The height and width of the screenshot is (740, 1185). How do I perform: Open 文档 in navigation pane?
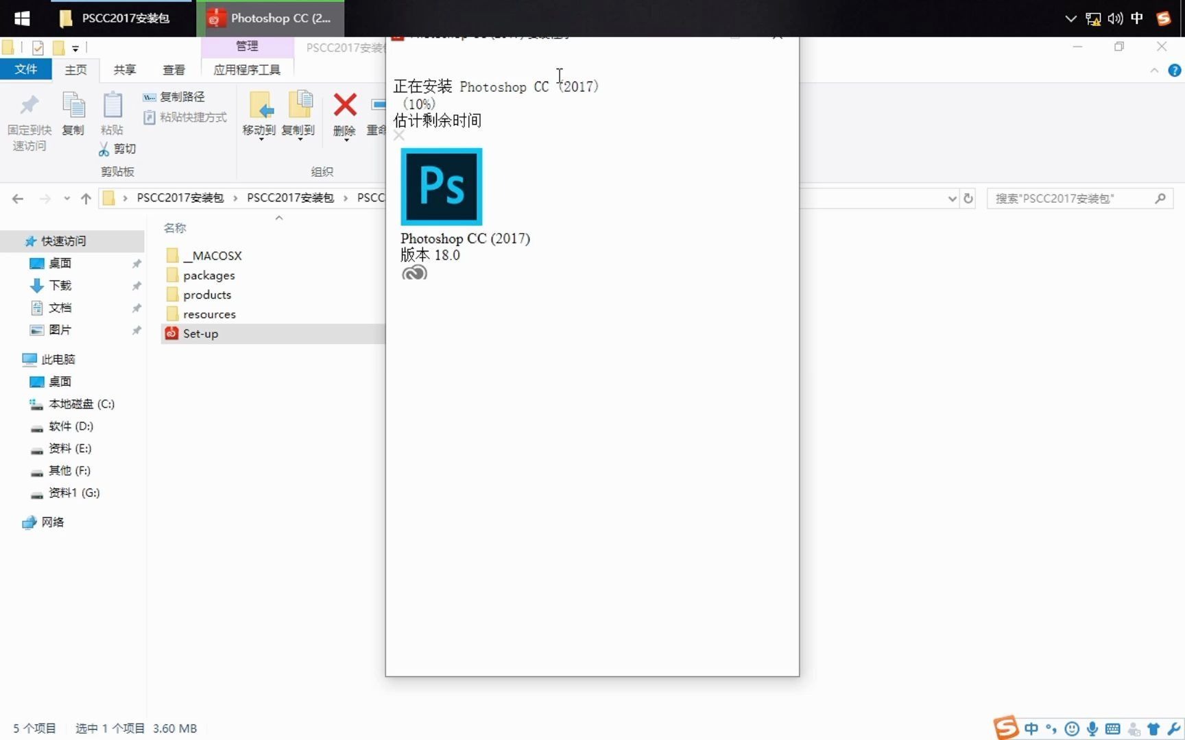(60, 308)
